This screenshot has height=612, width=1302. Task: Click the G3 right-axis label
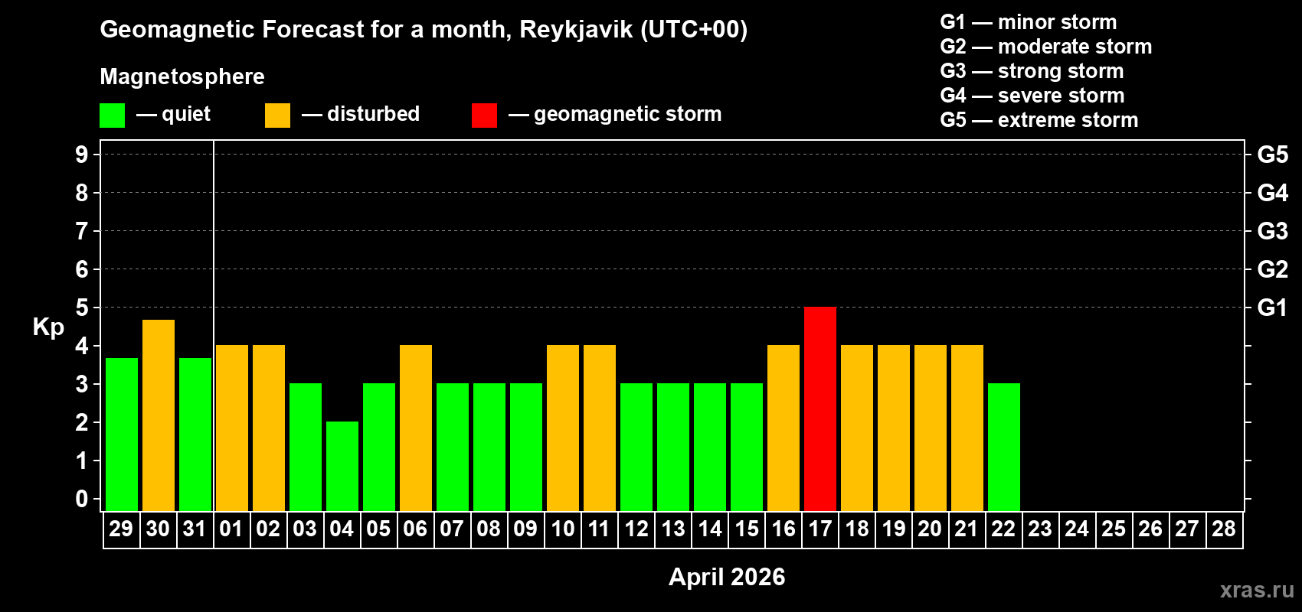coord(1272,231)
